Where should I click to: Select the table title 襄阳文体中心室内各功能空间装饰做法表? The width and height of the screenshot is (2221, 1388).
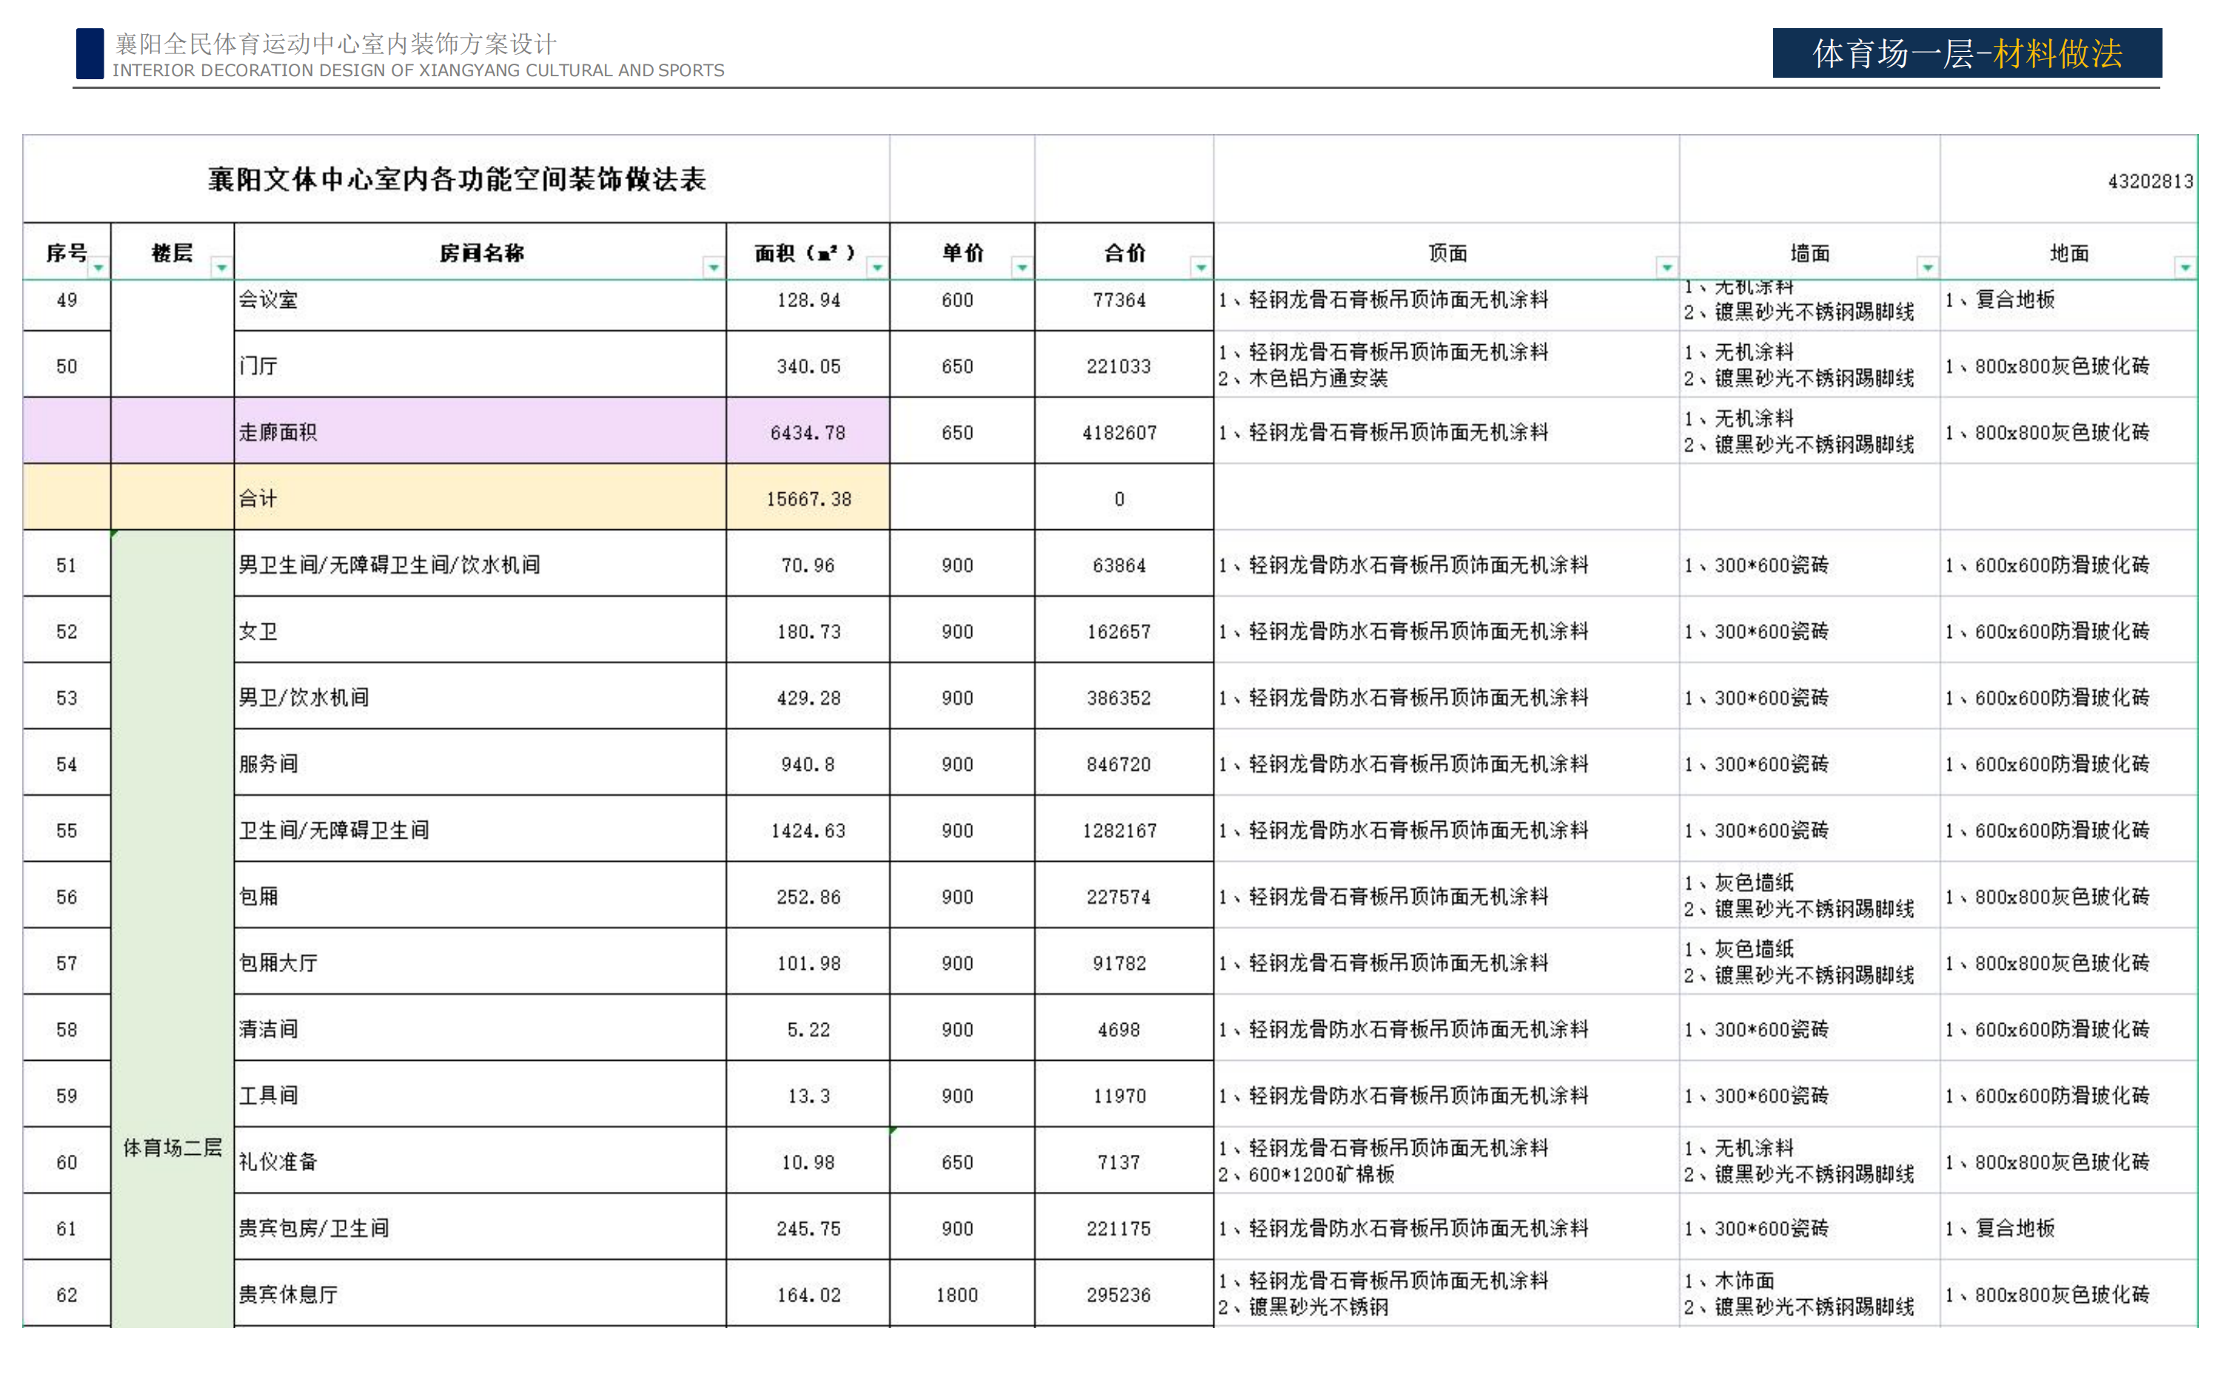point(456,179)
